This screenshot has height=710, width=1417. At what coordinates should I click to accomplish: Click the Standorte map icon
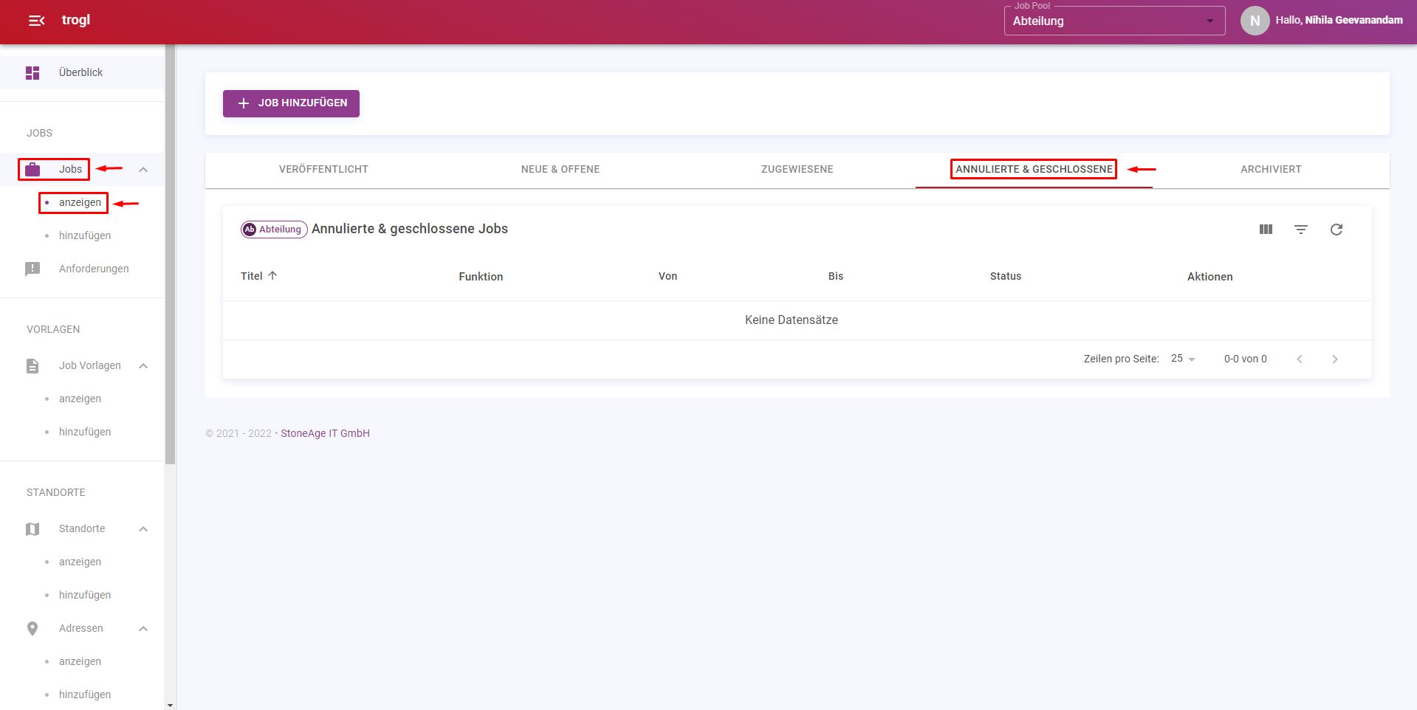tap(32, 528)
